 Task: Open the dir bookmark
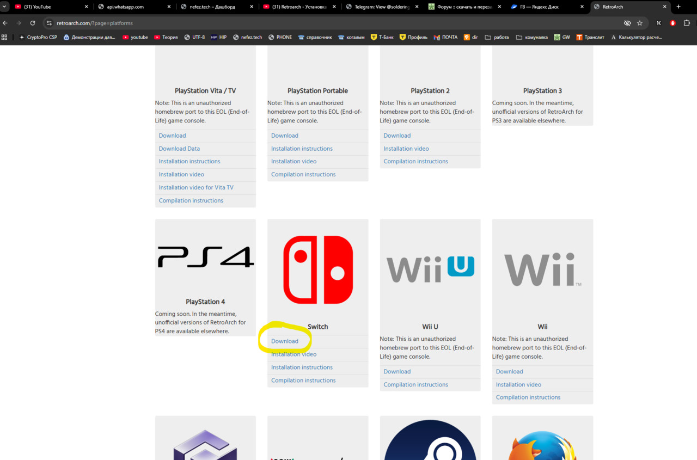471,37
